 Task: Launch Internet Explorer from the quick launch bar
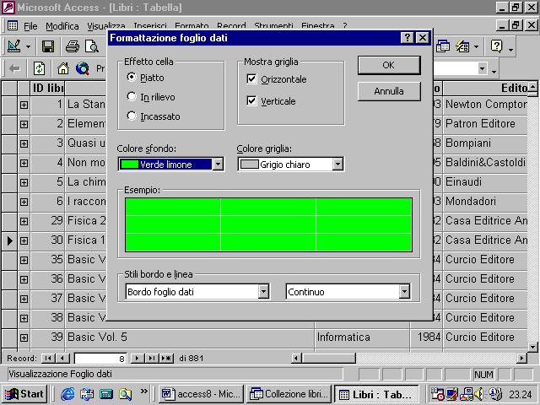68,394
